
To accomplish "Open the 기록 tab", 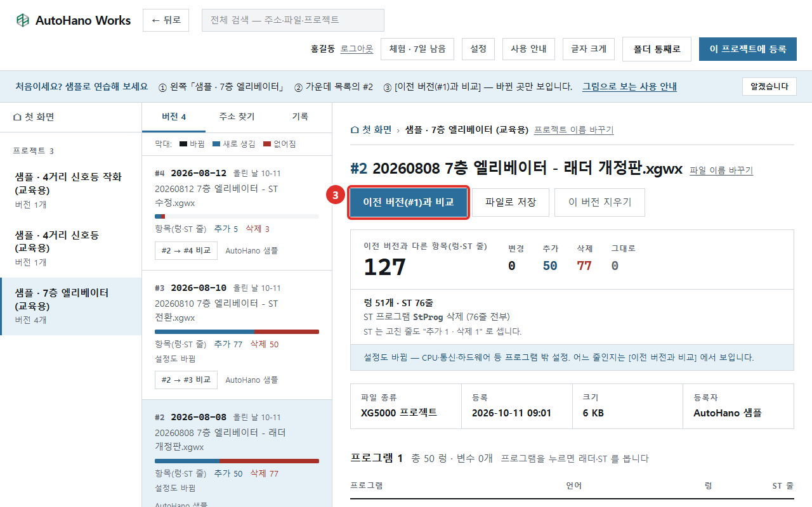I will (300, 117).
